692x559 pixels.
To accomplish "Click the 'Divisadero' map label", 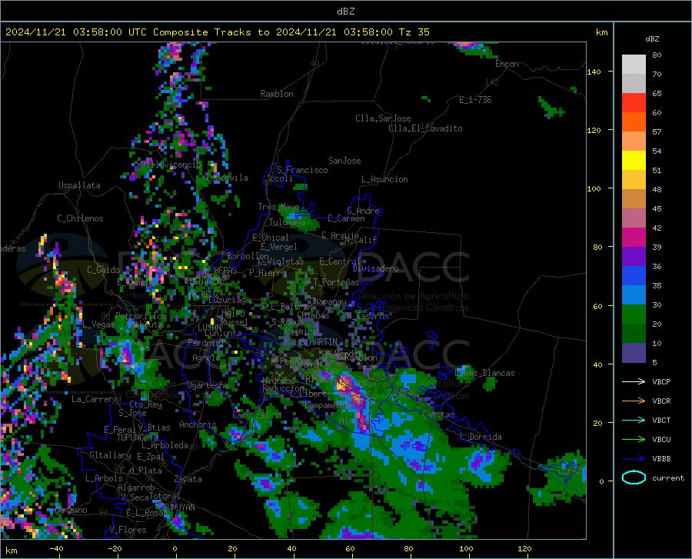I will pyautogui.click(x=375, y=268).
